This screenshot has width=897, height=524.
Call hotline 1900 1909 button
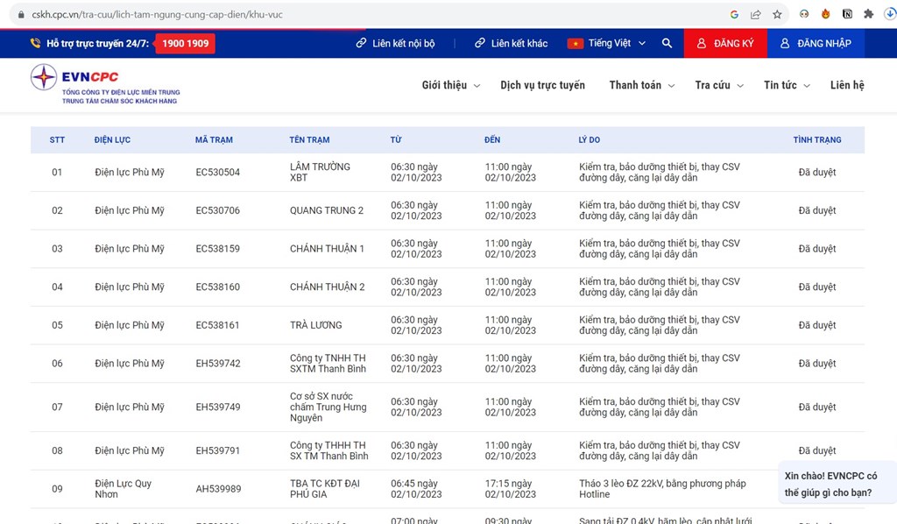185,43
